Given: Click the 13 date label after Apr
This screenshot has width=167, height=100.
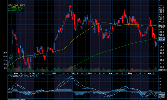Looking at the screenshot, I should [x=117, y=73].
